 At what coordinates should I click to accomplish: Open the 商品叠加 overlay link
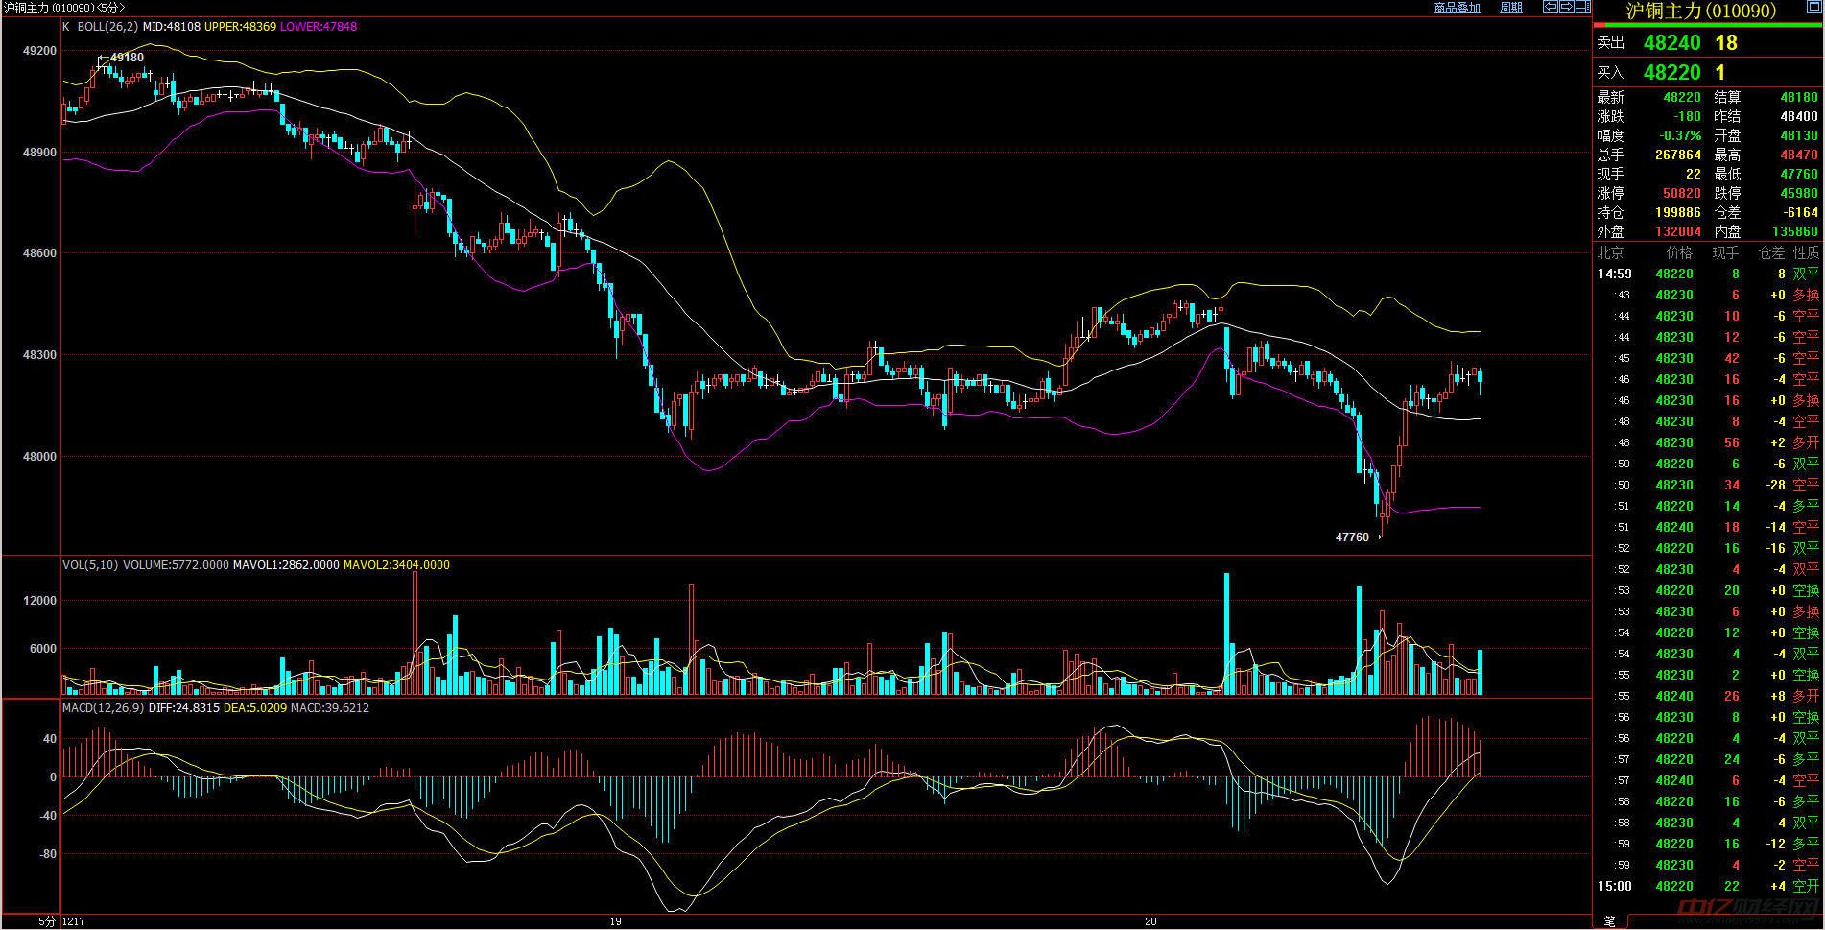1457,8
